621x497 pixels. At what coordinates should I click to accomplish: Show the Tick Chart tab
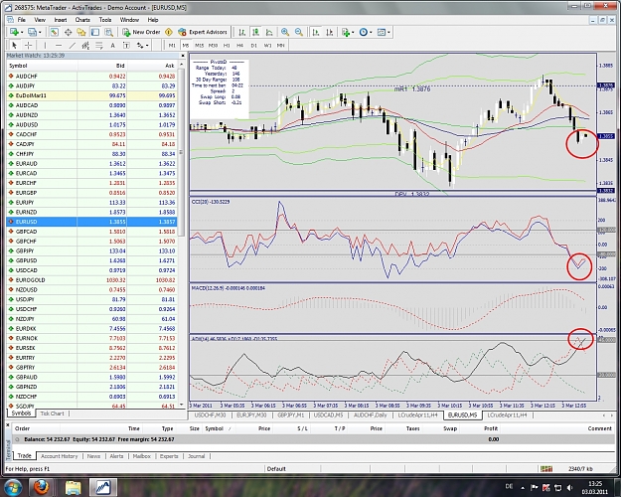point(52,414)
